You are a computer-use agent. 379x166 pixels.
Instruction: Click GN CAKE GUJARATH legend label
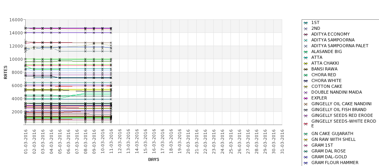332,133
